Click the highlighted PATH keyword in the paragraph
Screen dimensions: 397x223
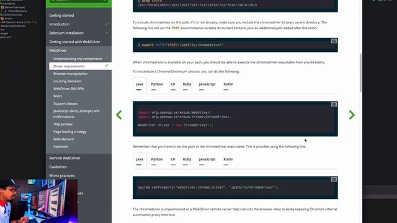176,28
